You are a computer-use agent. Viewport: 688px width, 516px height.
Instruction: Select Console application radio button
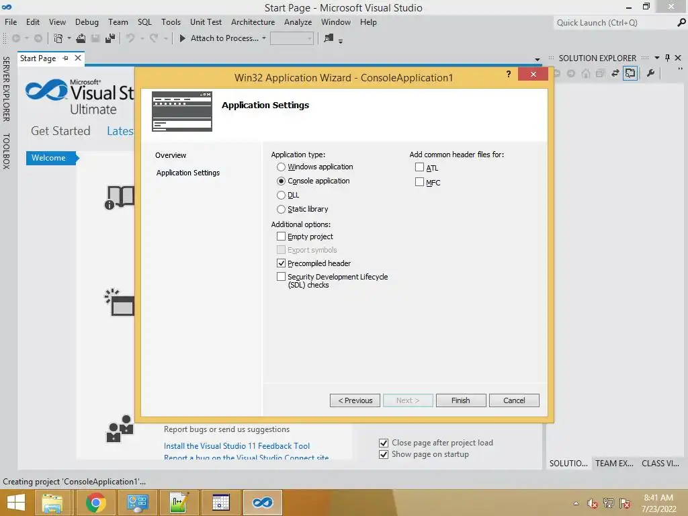[x=282, y=181]
